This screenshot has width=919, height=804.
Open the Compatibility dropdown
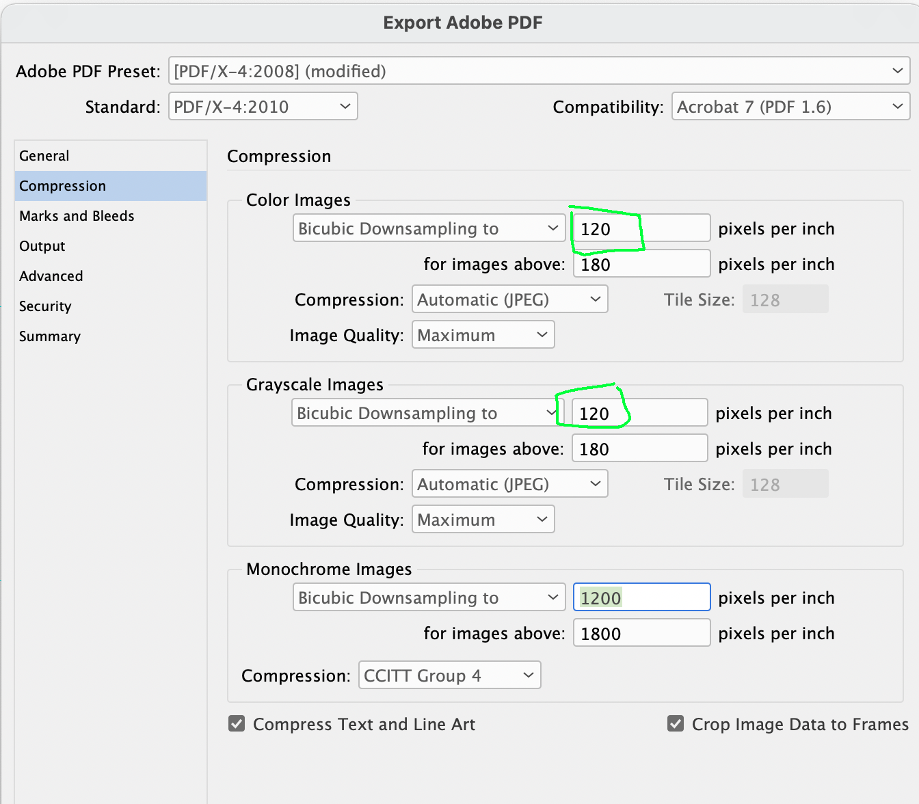click(790, 106)
